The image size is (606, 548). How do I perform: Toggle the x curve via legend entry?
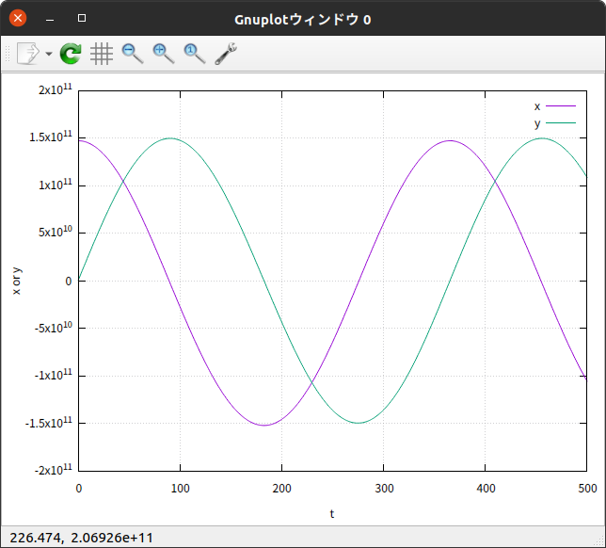pyautogui.click(x=555, y=106)
